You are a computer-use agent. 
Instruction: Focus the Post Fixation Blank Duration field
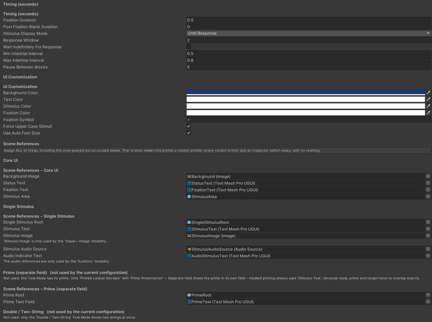(x=309, y=27)
